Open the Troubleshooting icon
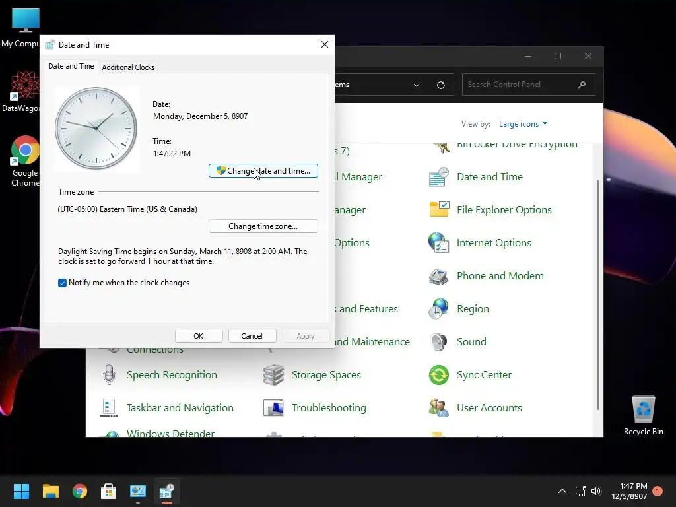The height and width of the screenshot is (507, 676). pos(273,408)
